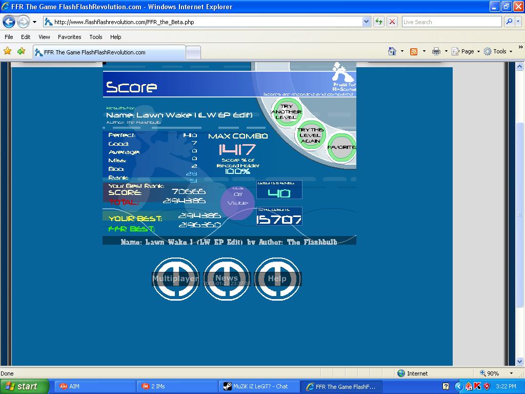Click the Multiplayer button
The height and width of the screenshot is (394, 525).
175,279
